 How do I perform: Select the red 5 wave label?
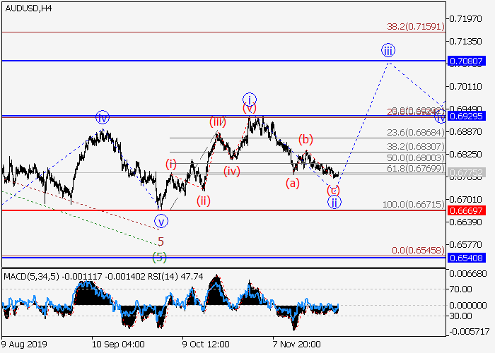pyautogui.click(x=161, y=241)
